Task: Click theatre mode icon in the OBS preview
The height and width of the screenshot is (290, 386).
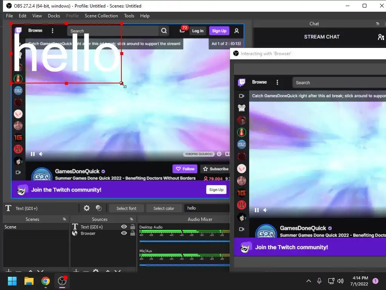Action: [x=227, y=154]
